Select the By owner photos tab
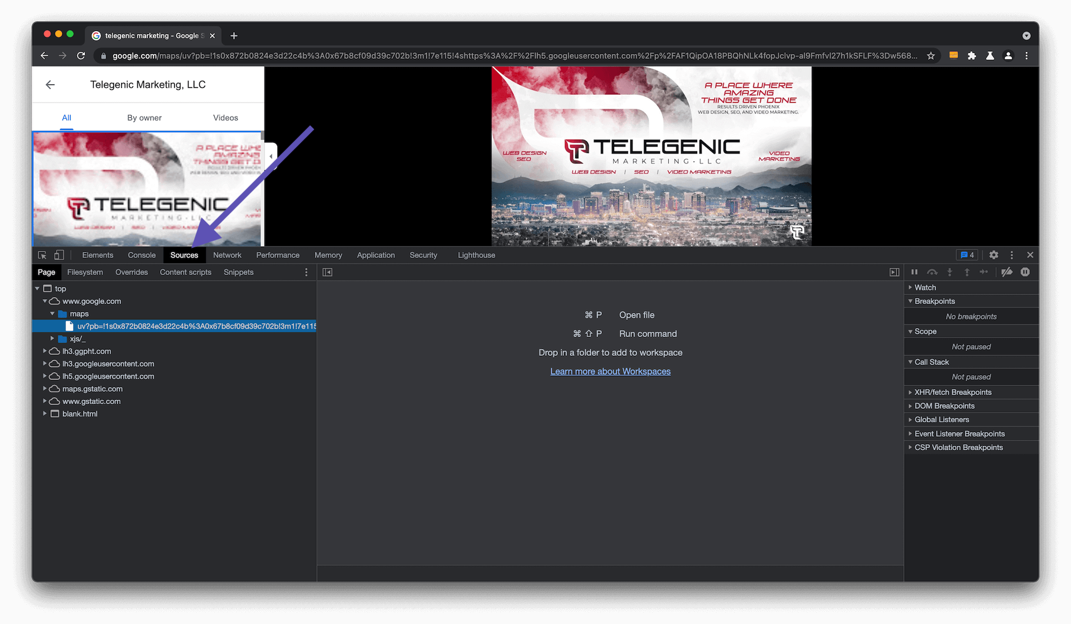The image size is (1071, 624). (x=144, y=118)
